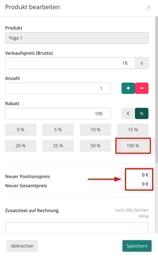Click the Rabatt value field
Image resolution: width=158 pixels, height=257 pixels.
click(x=58, y=114)
